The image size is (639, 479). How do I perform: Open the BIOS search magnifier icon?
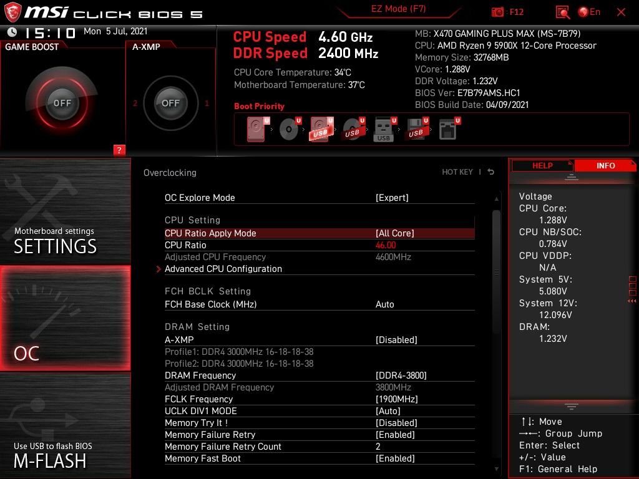click(563, 12)
